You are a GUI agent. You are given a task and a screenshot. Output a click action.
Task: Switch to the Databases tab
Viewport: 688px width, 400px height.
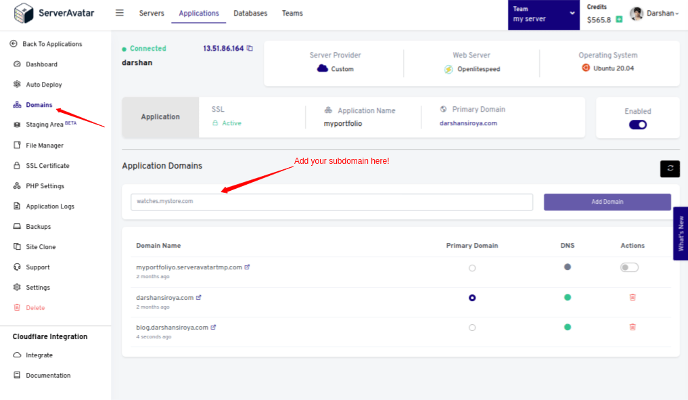[x=250, y=13]
